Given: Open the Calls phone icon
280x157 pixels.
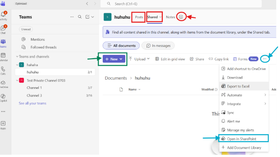Looking at the screenshot, I should click(x=3, y=69).
